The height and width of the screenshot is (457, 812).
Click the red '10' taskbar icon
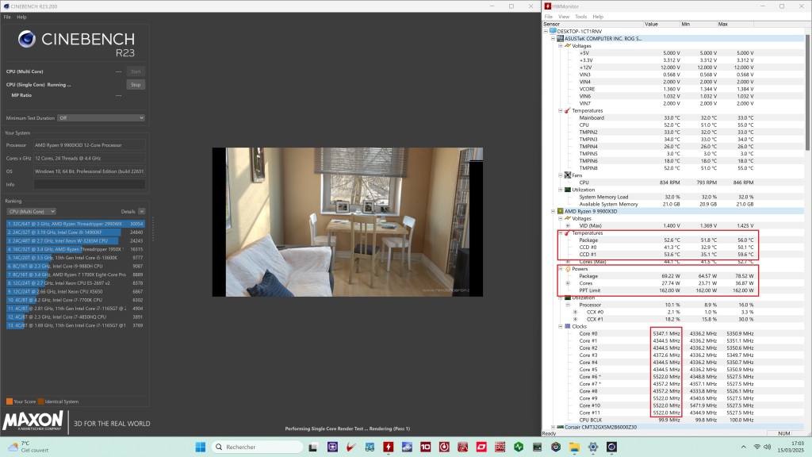(x=426, y=447)
